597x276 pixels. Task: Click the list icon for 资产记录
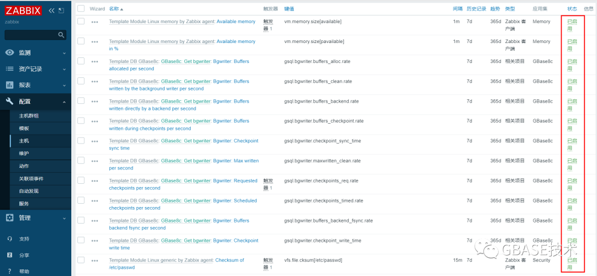(10, 69)
